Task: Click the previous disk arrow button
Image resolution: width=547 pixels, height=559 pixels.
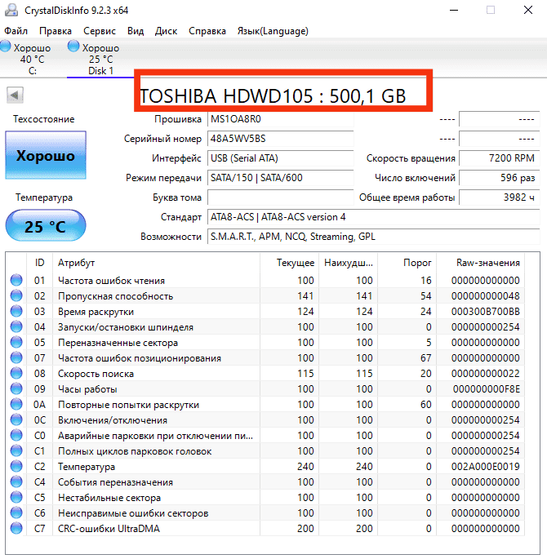Action: tap(14, 95)
